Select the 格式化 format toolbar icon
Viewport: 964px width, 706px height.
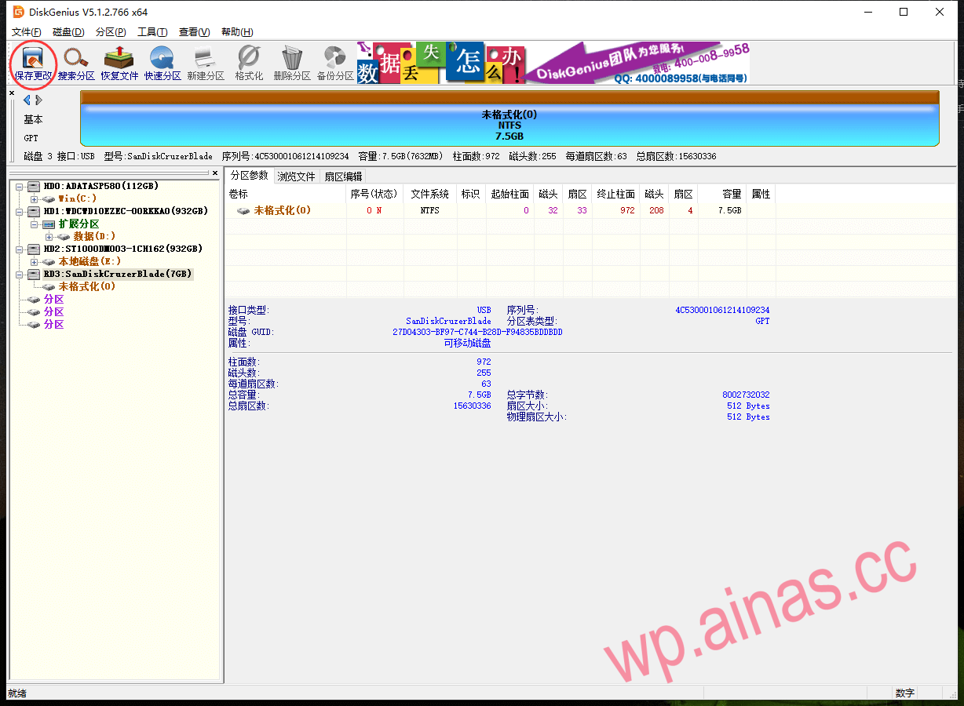point(249,64)
